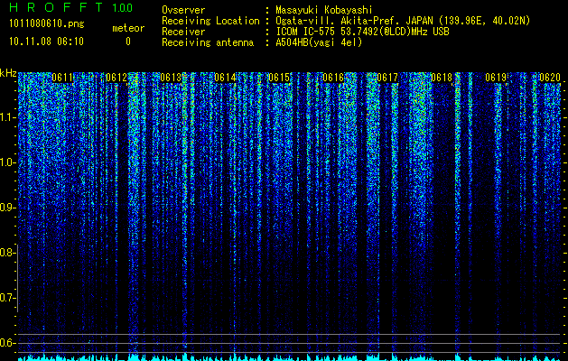
Task: Click the HROFFT 1.0.0 title text
Action: point(70,7)
